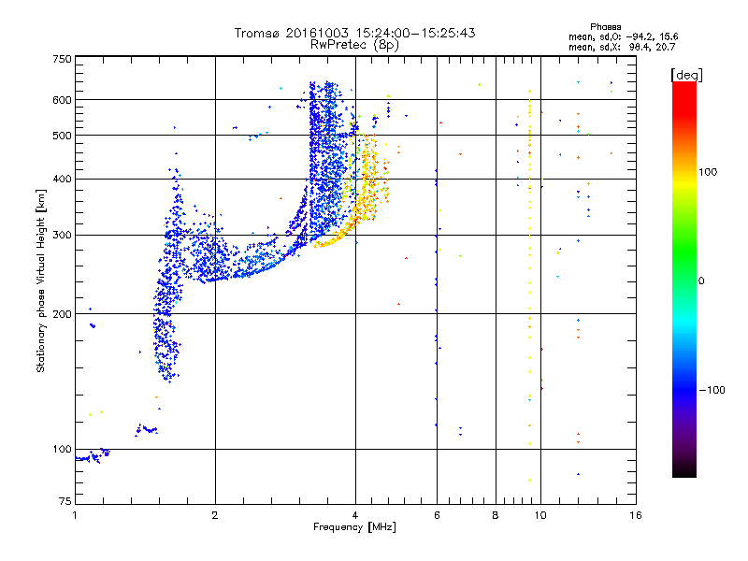
Task: Click the colorbar label '100'
Action: (x=708, y=172)
